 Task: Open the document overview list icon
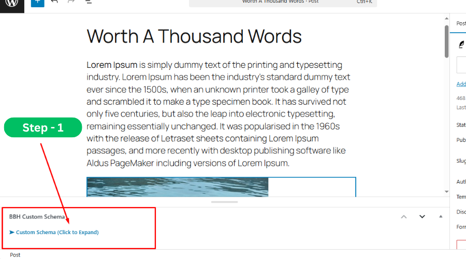click(89, 2)
